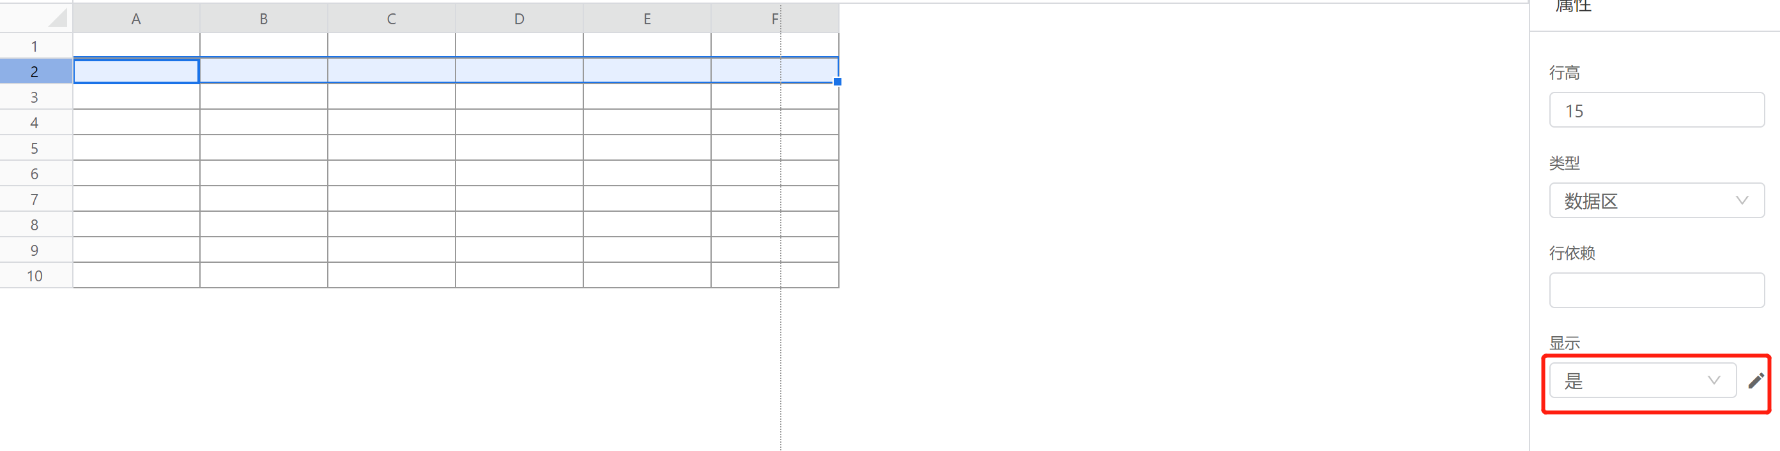Click cell E8 in the grid
This screenshot has height=451, width=1780.
coord(647,224)
